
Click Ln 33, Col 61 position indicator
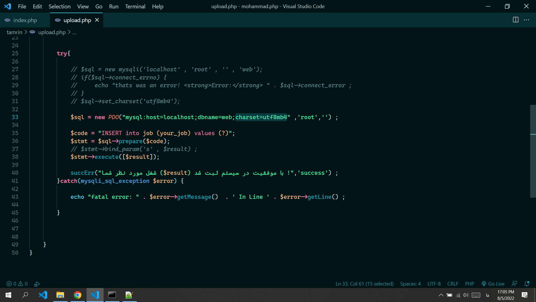(364, 284)
